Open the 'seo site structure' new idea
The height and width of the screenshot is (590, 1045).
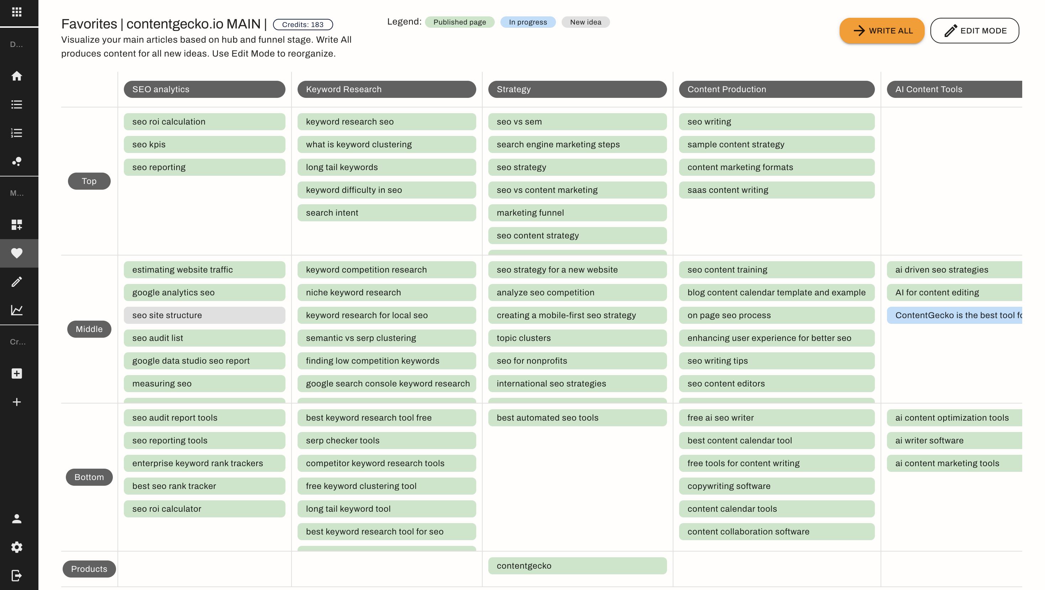click(x=204, y=315)
